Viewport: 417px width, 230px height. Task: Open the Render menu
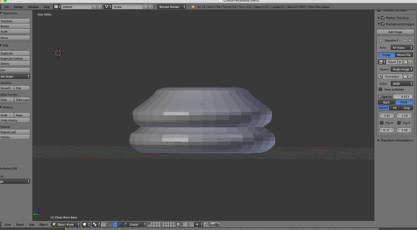(x=18, y=7)
